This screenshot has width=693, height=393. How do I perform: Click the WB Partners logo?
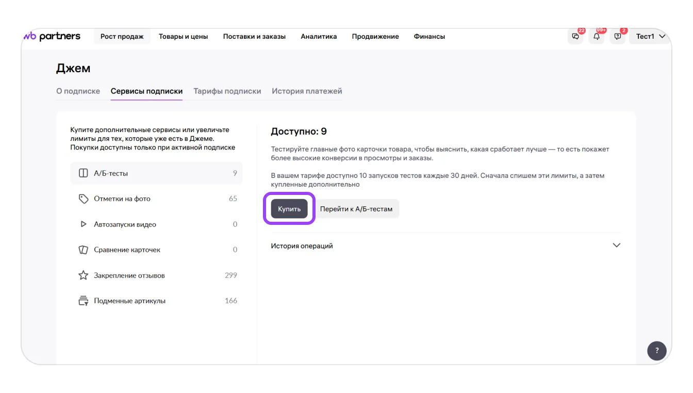(52, 36)
